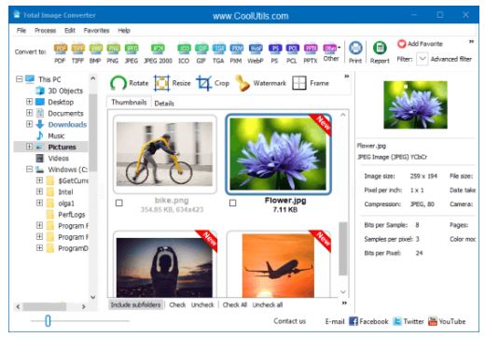Open Twitter page link
This screenshot has height=337, width=485.
click(x=409, y=321)
